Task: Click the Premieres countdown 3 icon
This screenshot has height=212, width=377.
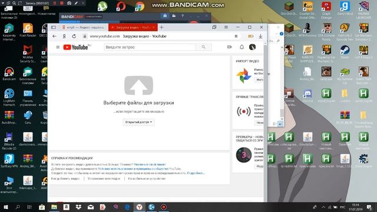Action: click(243, 155)
